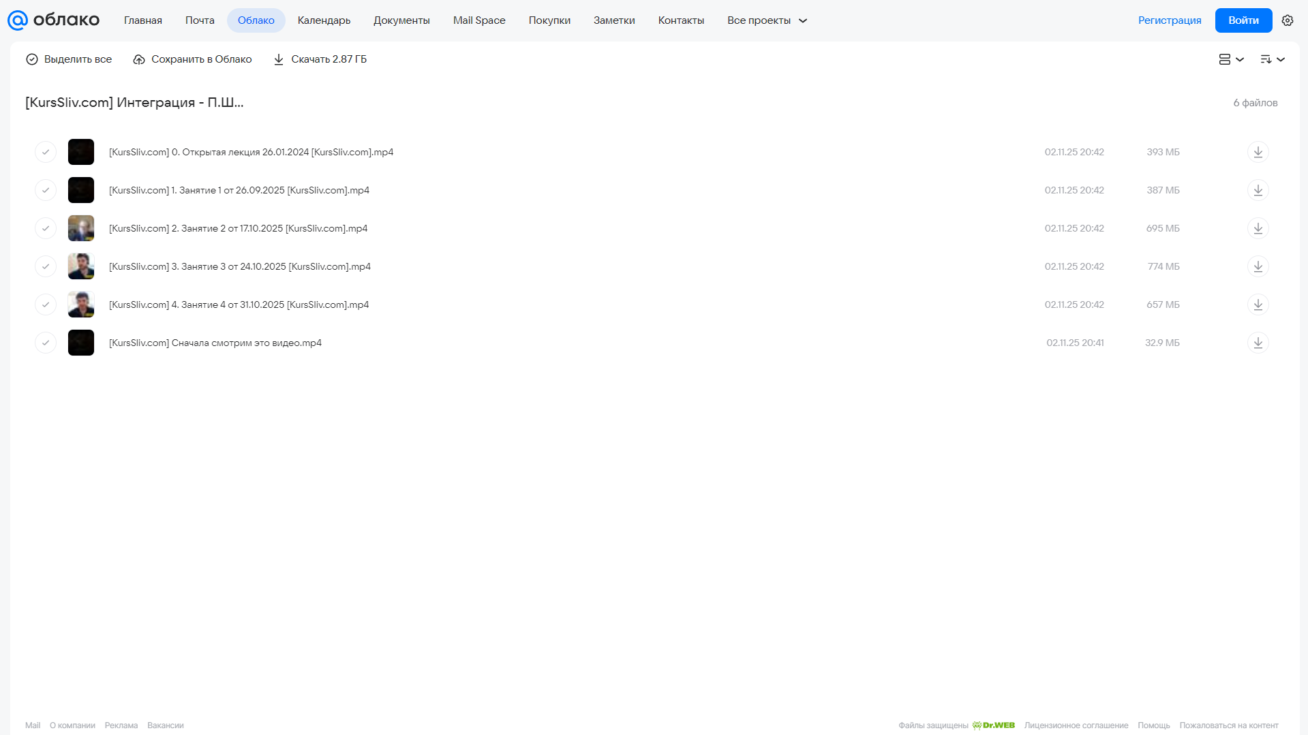The width and height of the screenshot is (1308, 735).
Task: Download the Занятие 1 от 26.09.2025 file
Action: click(x=1258, y=190)
